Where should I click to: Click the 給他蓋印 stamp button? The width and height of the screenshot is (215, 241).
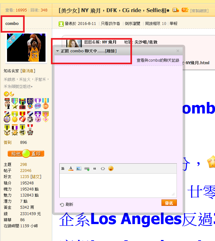[x=26, y=154]
